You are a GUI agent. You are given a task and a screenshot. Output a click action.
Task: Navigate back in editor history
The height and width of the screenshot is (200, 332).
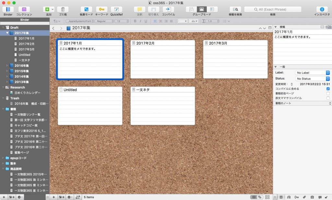[53, 28]
